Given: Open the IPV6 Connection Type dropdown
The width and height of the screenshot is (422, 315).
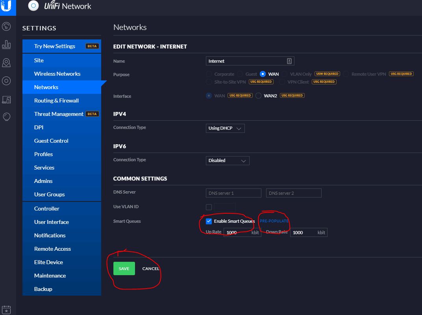Looking at the screenshot, I should click(x=227, y=160).
